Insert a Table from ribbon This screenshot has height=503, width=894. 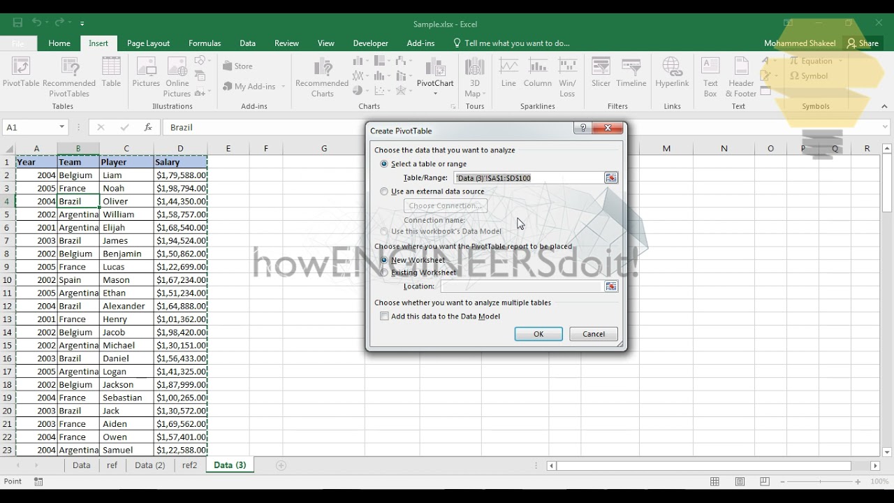point(111,72)
